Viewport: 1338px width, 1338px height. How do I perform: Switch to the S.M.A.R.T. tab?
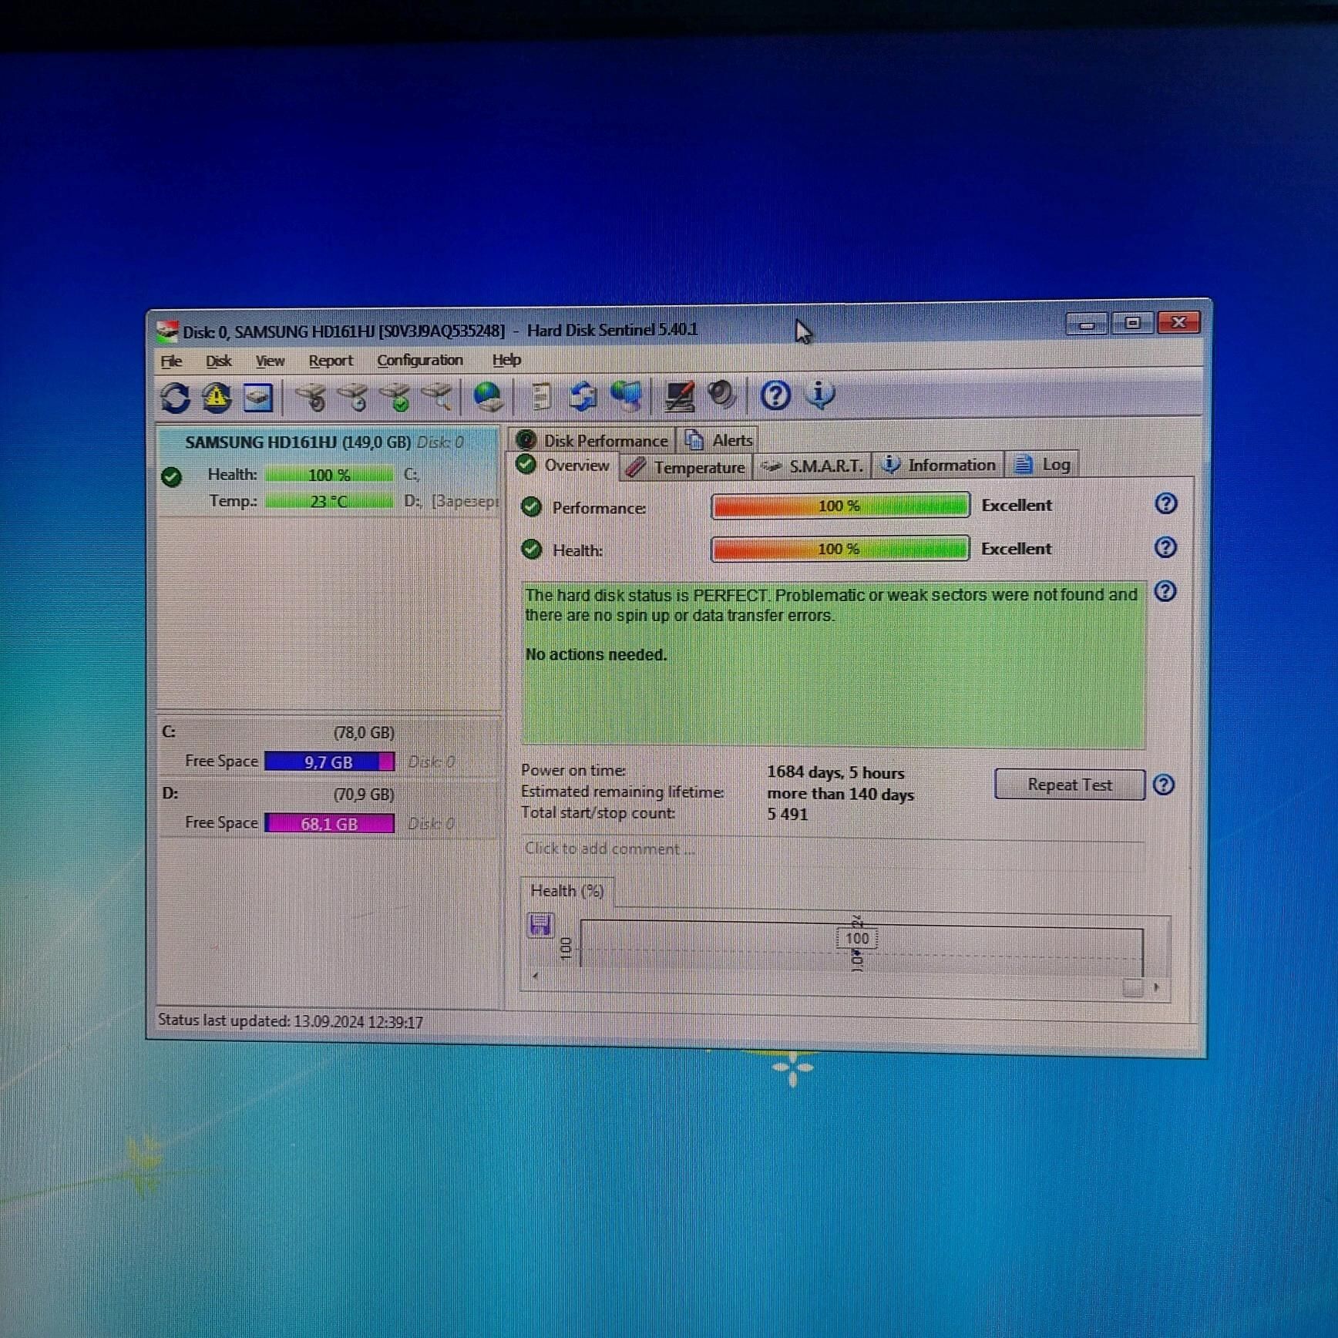[812, 466]
